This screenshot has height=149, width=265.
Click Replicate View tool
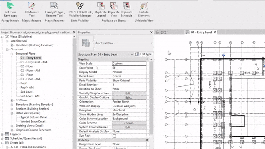tap(114, 10)
